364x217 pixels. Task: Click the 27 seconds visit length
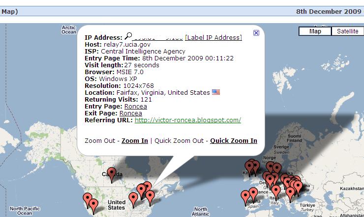coord(142,65)
